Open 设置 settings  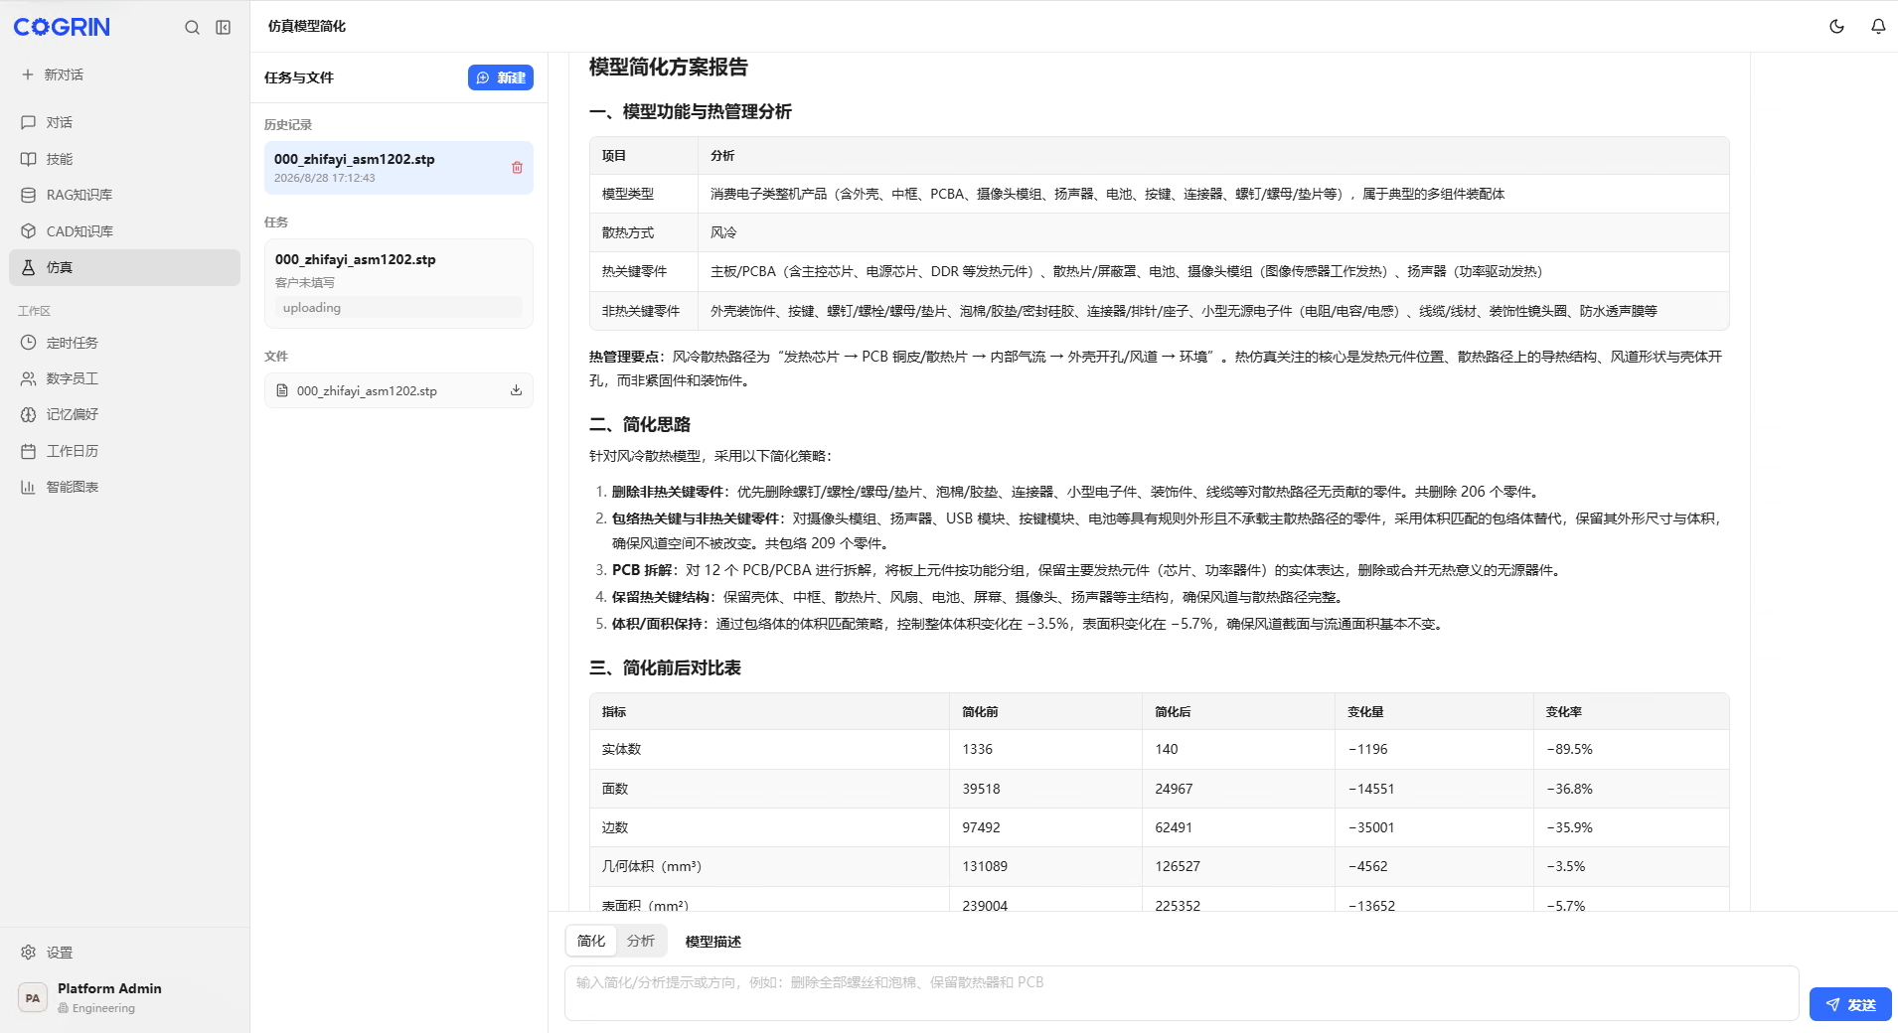[124, 953]
